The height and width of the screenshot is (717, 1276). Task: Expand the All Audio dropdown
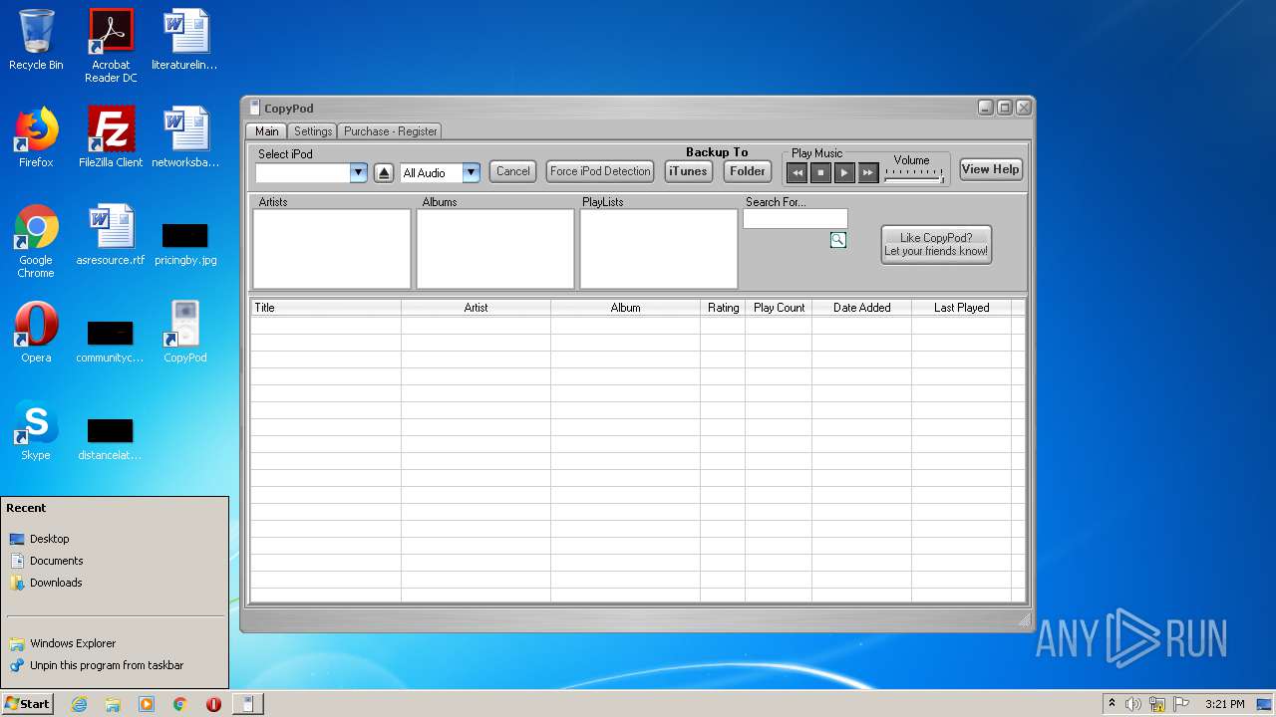[471, 172]
